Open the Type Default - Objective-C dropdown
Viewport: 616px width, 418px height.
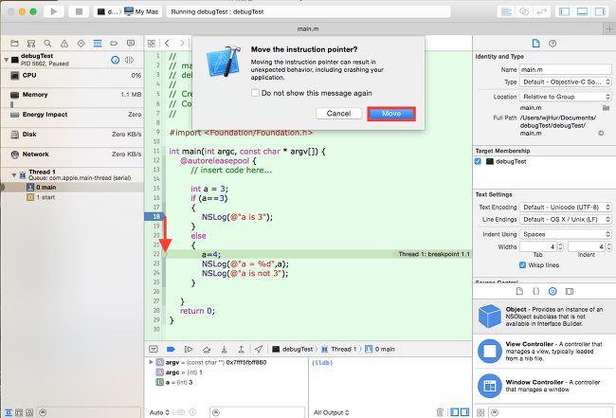tap(566, 82)
